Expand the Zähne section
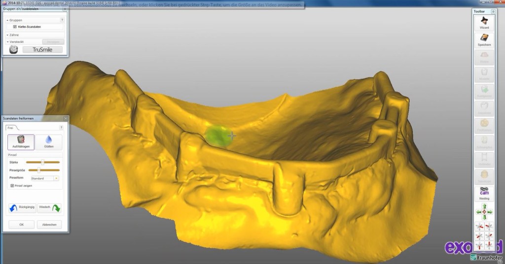This screenshot has width=505, height=264. point(7,35)
